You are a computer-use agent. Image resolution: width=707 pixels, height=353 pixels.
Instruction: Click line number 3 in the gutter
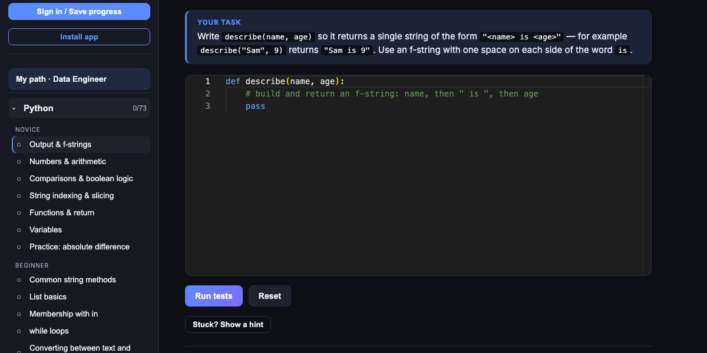pyautogui.click(x=207, y=106)
